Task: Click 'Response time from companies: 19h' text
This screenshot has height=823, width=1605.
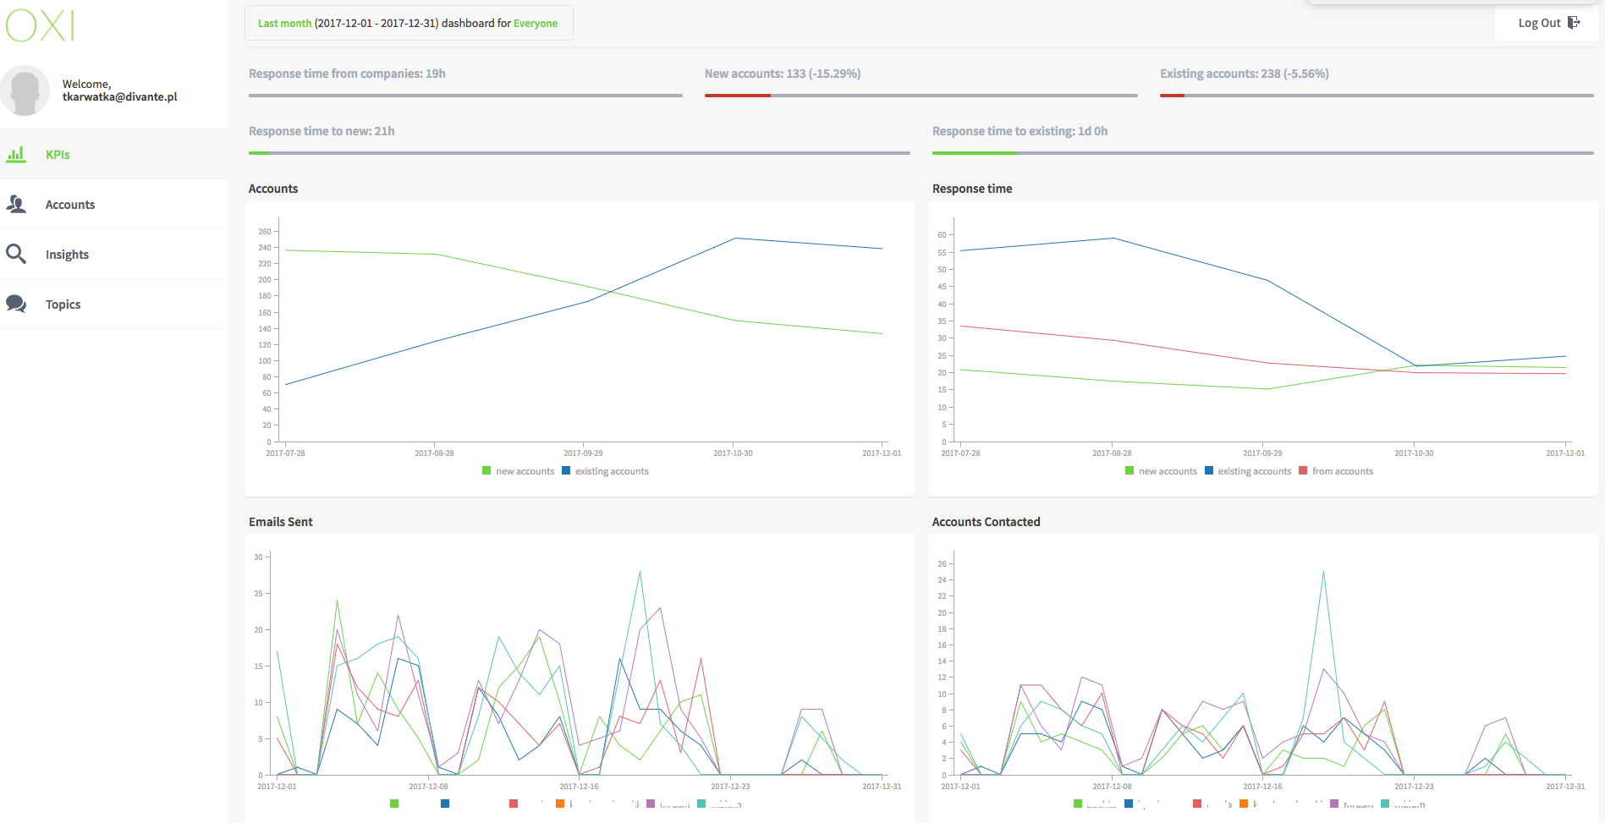Action: coord(347,74)
